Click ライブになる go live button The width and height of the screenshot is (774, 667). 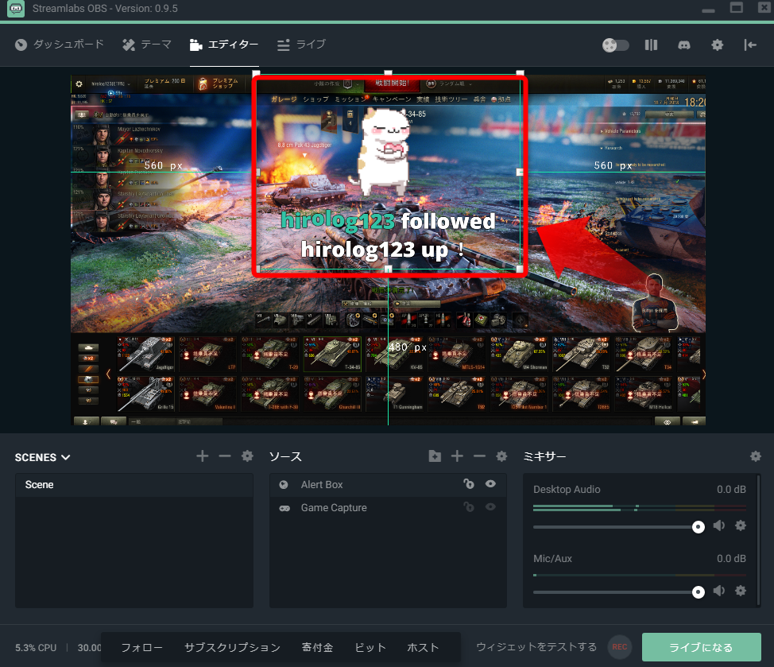[701, 647]
